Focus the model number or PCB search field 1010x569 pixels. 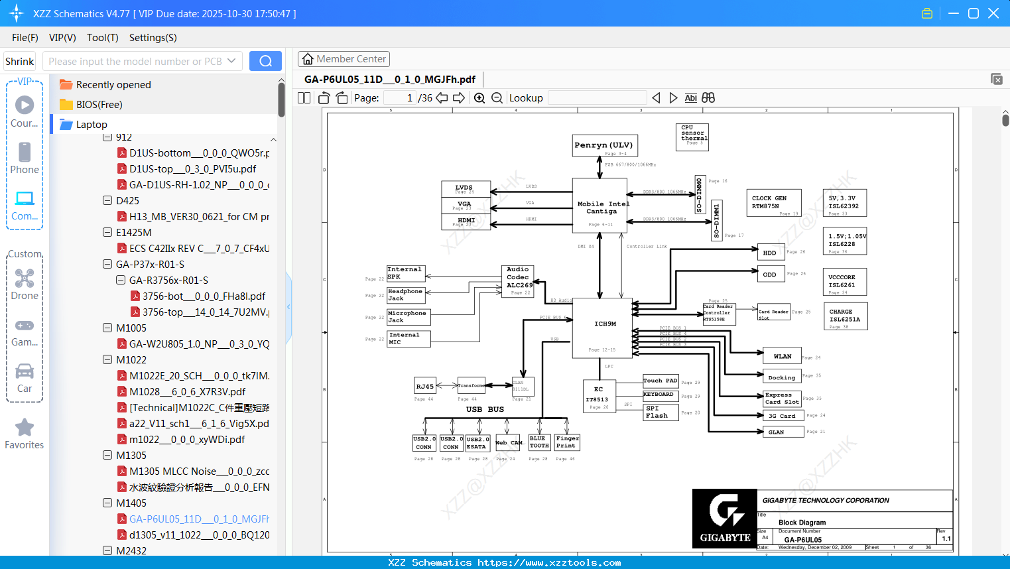[x=135, y=61]
